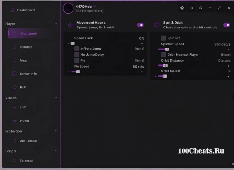Viewport: 234px width, 170px height.
Task: Click the World globe icon
Action: (x=15, y=120)
